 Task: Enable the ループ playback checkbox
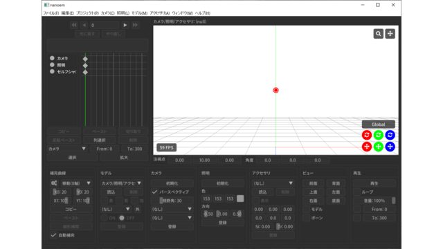point(357,192)
